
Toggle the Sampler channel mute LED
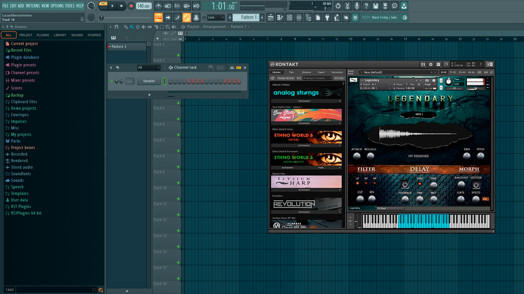(112, 81)
